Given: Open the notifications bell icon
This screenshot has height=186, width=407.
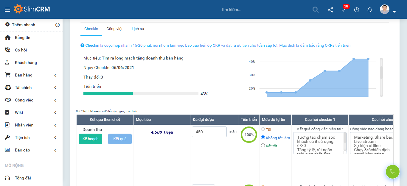Looking at the screenshot, I should [x=370, y=10].
